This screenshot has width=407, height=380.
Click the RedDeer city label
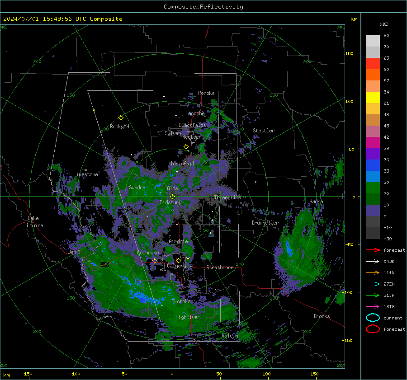click(192, 137)
